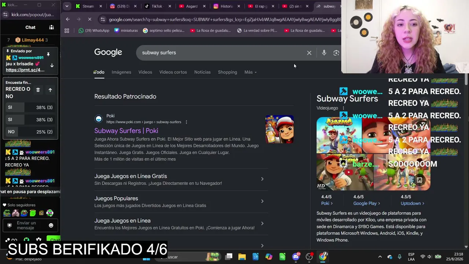Clear the Google search box text
The image size is (469, 264).
click(x=309, y=53)
